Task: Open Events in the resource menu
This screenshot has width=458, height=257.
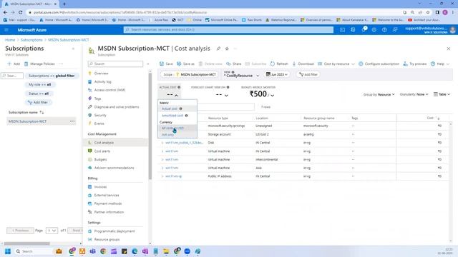Action: [x=99, y=124]
